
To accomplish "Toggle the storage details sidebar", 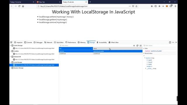I will (x=141, y=45).
